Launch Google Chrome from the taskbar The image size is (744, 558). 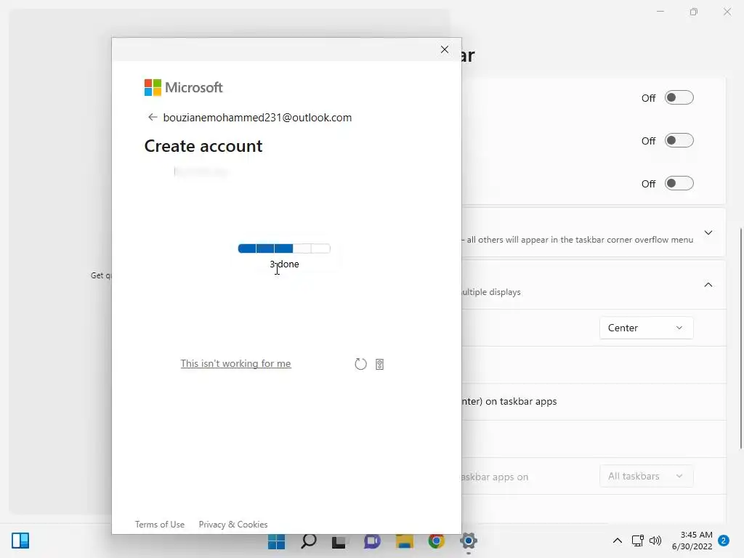437,541
